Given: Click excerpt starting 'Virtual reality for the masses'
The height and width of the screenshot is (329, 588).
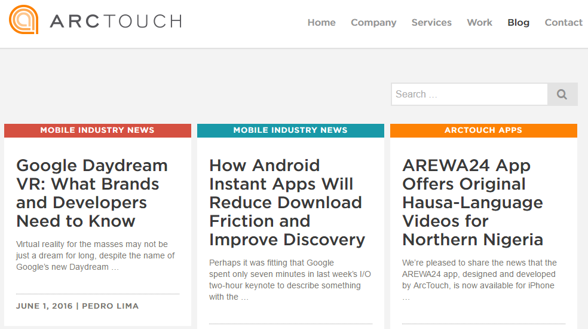Looking at the screenshot, I should (95, 255).
